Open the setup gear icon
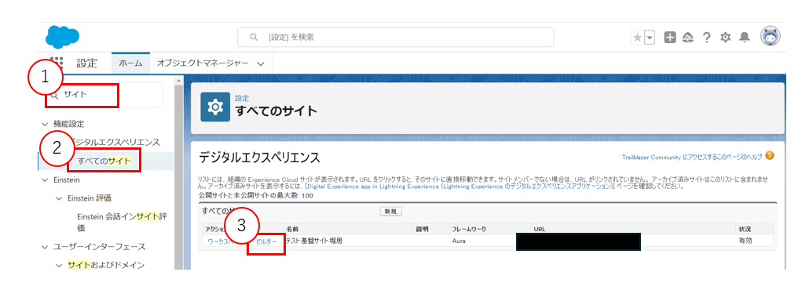Viewport: 809px width, 301px height. point(726,38)
